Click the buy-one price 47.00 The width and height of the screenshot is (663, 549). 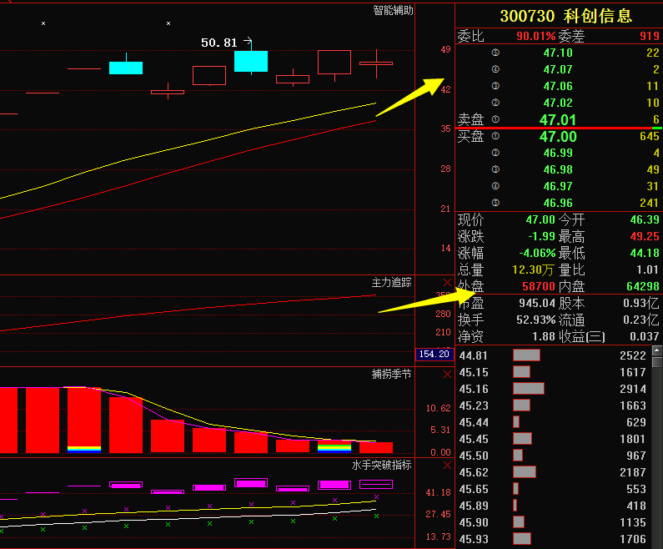pyautogui.click(x=558, y=137)
